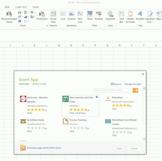This screenshot has height=161, width=162.
Task: Insert a Line sparkline
Action: tap(63, 16)
